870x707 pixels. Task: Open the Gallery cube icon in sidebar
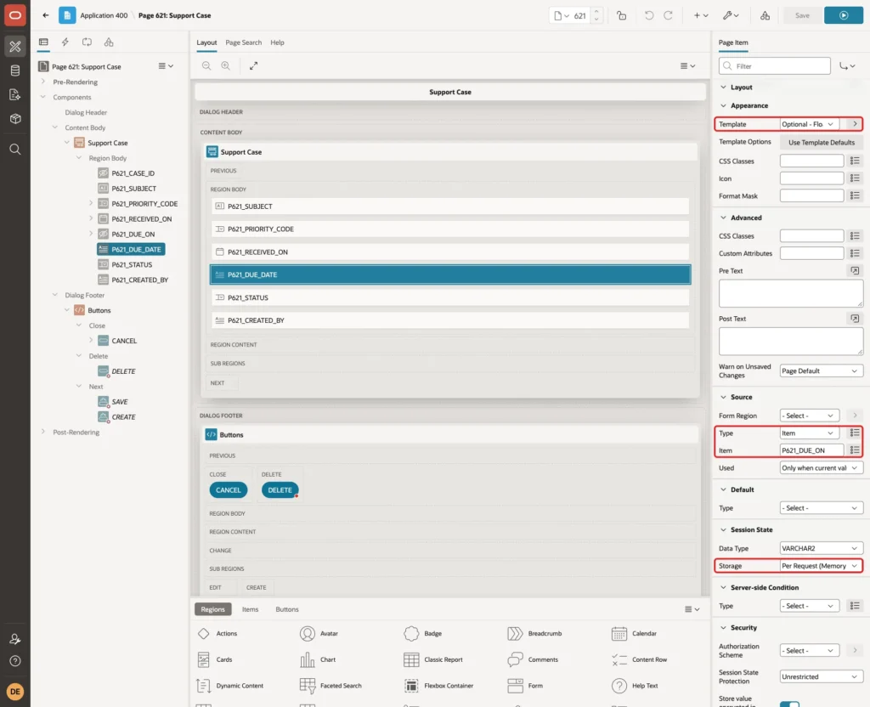tap(15, 119)
